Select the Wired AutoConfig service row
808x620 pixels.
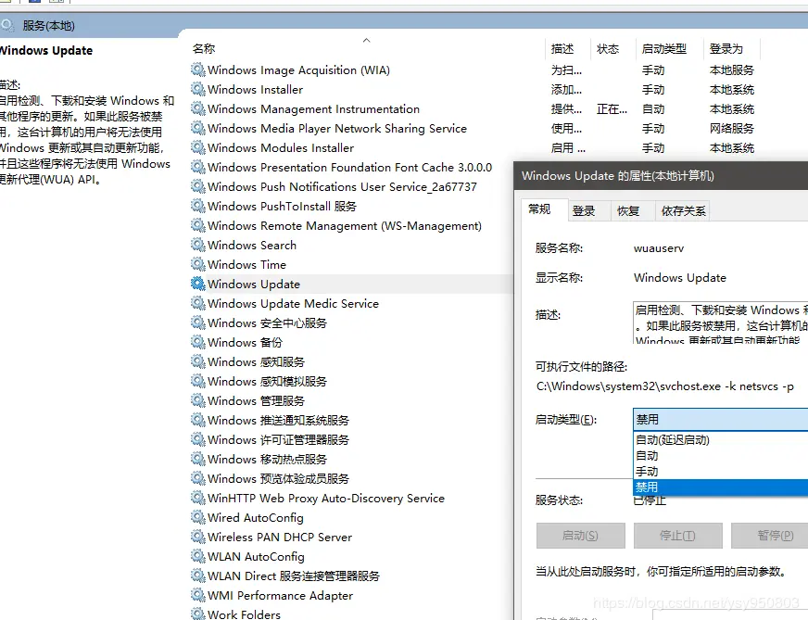[351, 517]
